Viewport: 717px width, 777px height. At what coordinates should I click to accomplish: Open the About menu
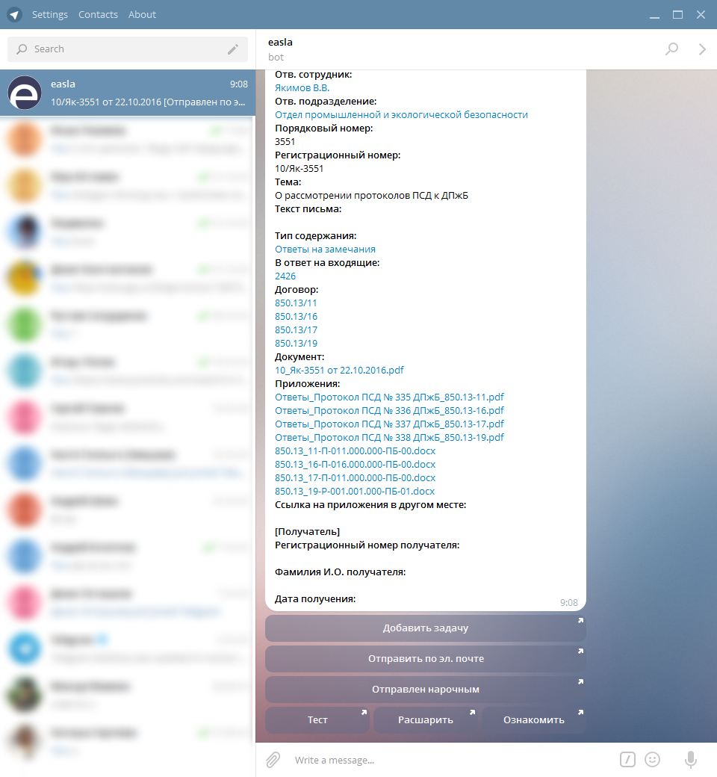(142, 14)
